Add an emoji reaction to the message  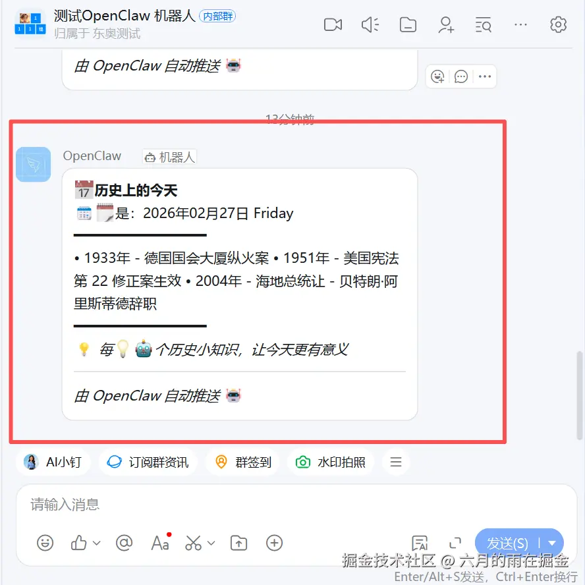tap(437, 76)
